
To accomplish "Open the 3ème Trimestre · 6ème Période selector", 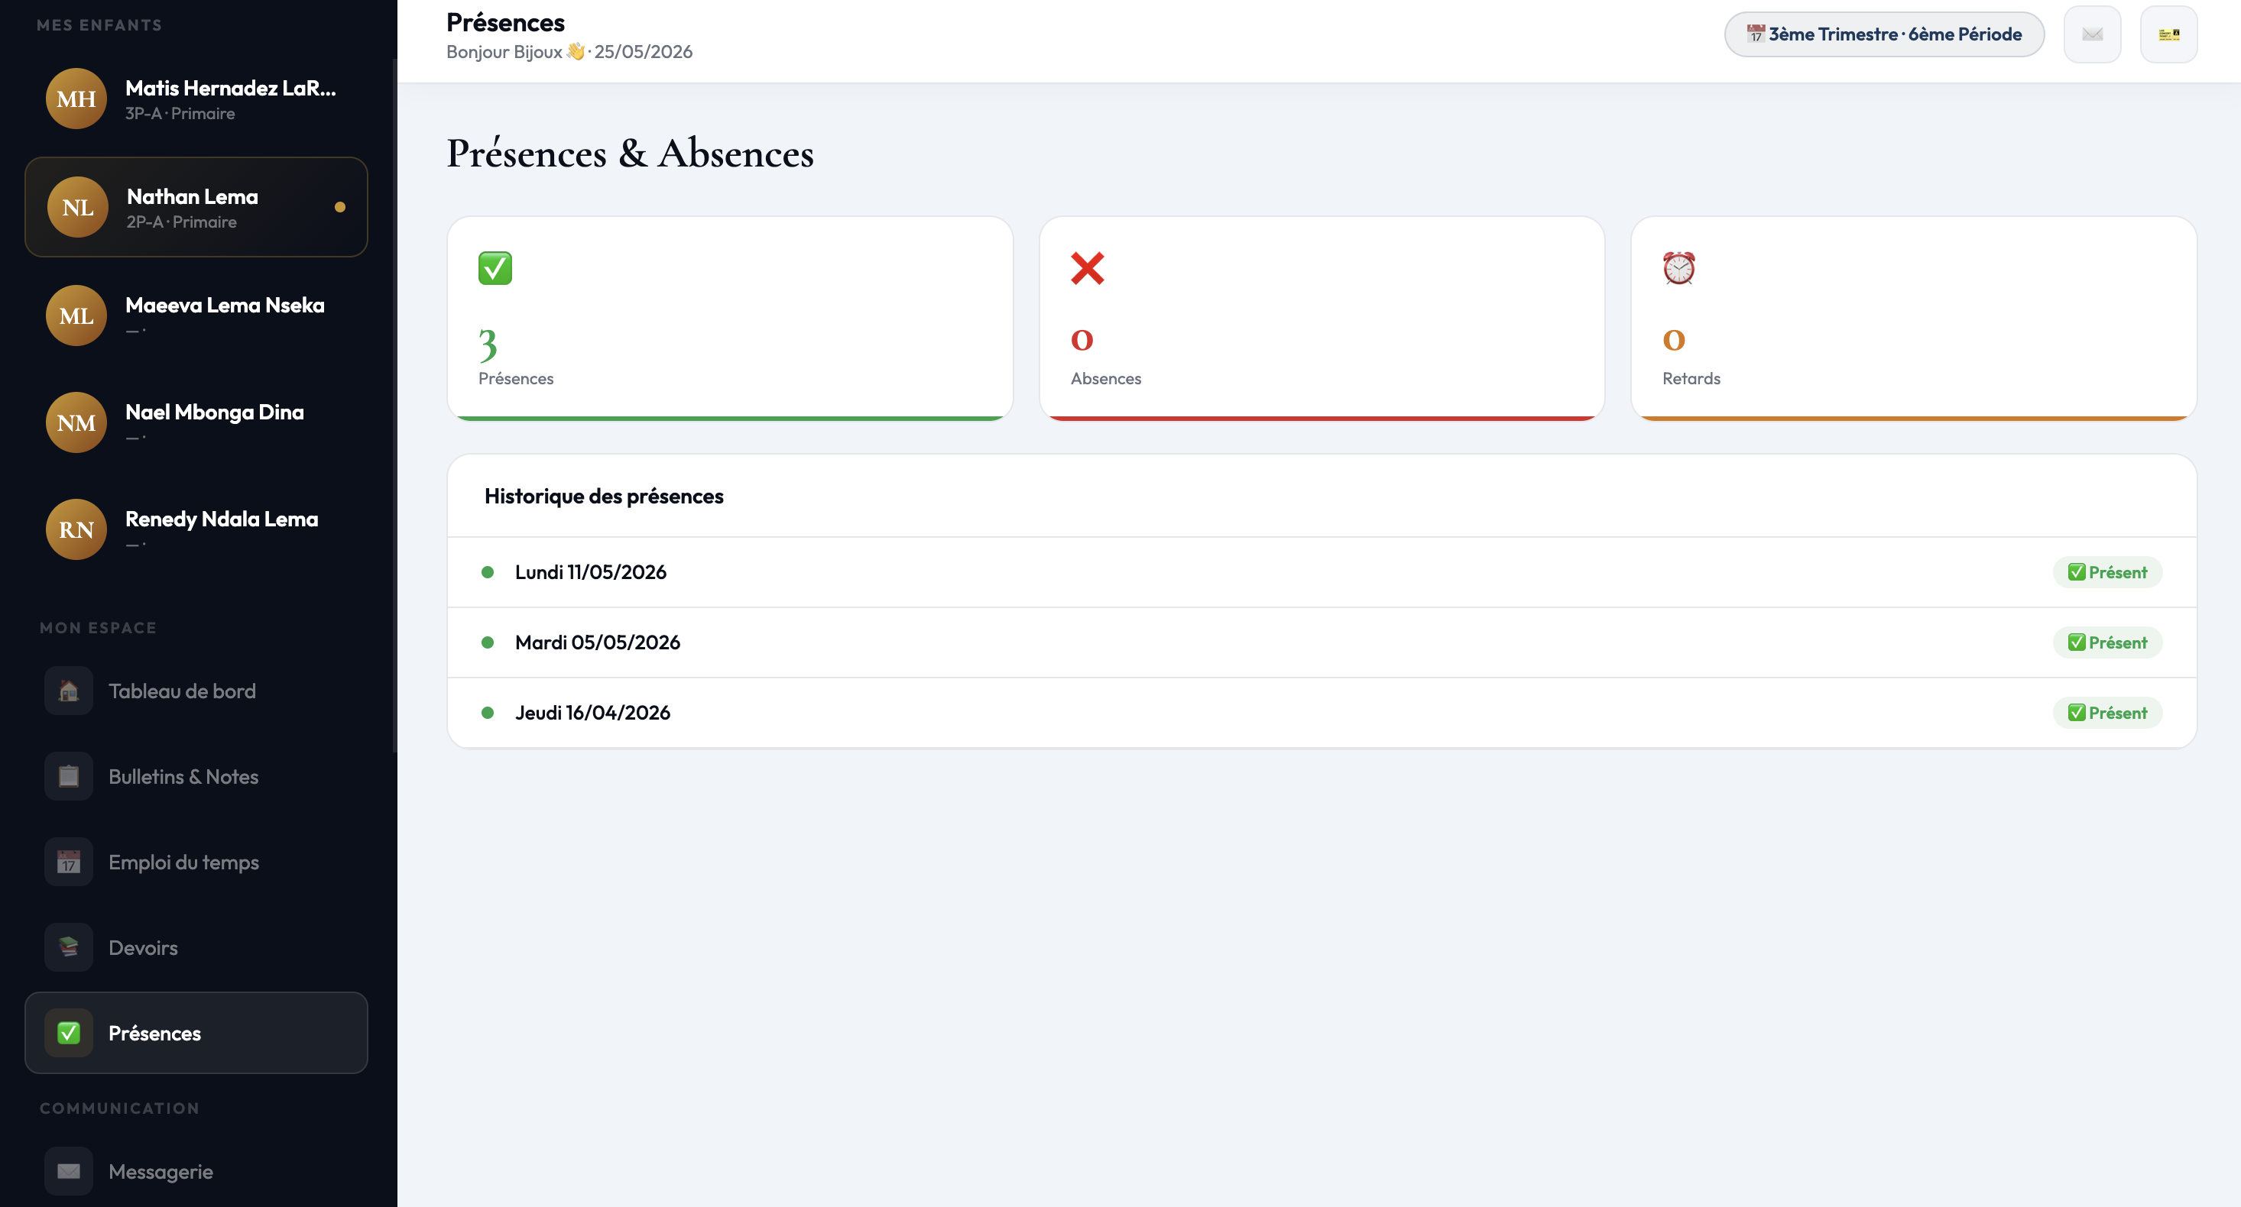I will 1884,35.
